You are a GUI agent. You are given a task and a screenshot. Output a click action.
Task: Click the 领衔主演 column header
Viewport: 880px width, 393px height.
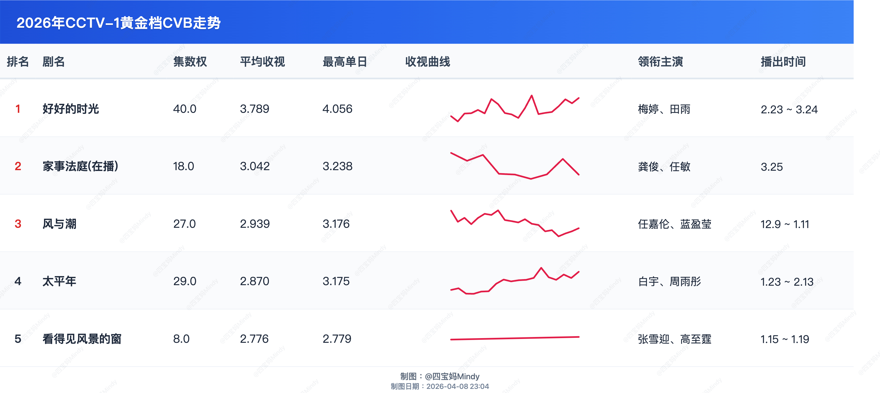click(660, 62)
